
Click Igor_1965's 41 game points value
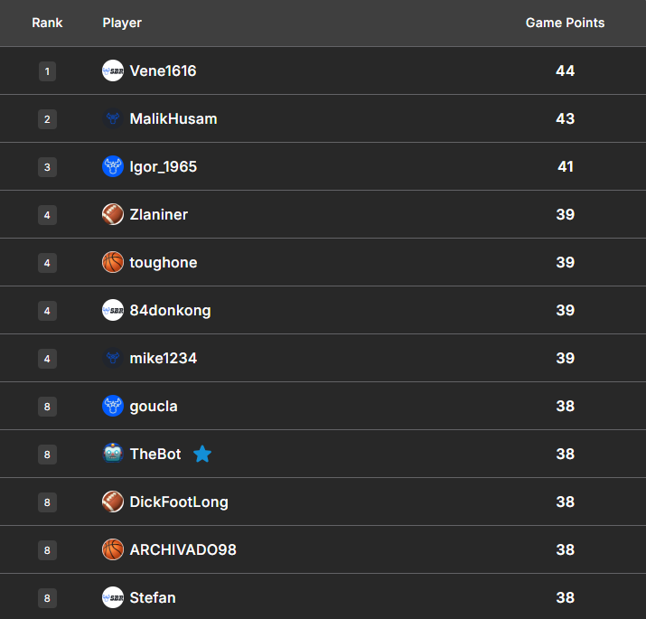pos(565,166)
